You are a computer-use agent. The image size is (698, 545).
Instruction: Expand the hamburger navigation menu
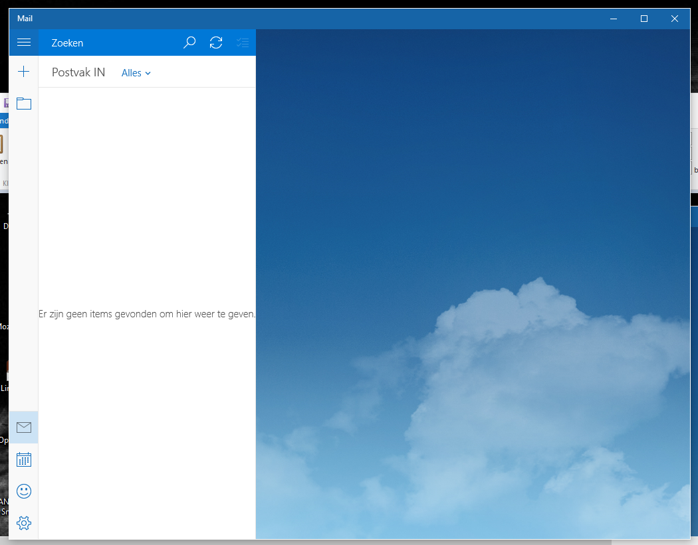(x=24, y=42)
